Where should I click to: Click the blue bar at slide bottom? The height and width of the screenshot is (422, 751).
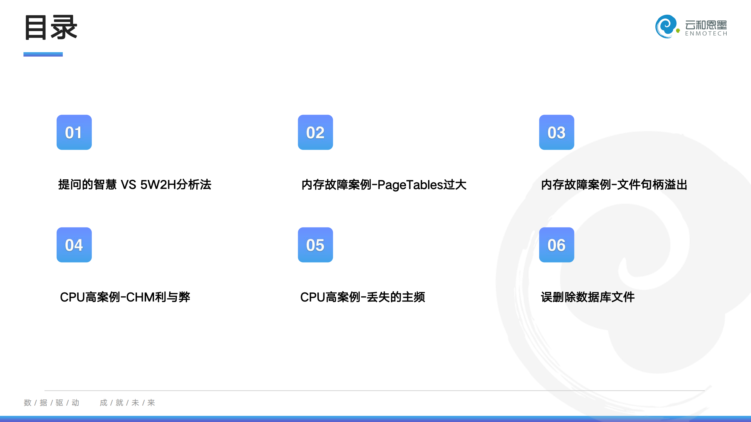tap(375, 419)
